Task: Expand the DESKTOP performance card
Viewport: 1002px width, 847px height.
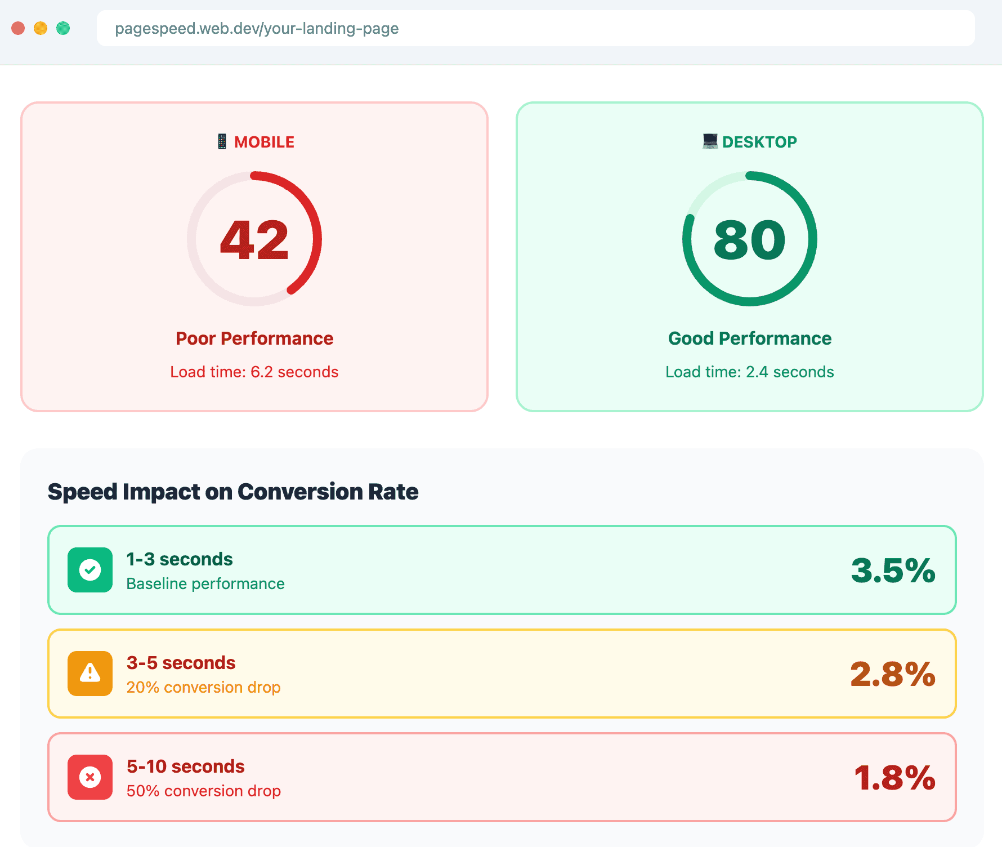Action: pyautogui.click(x=749, y=256)
